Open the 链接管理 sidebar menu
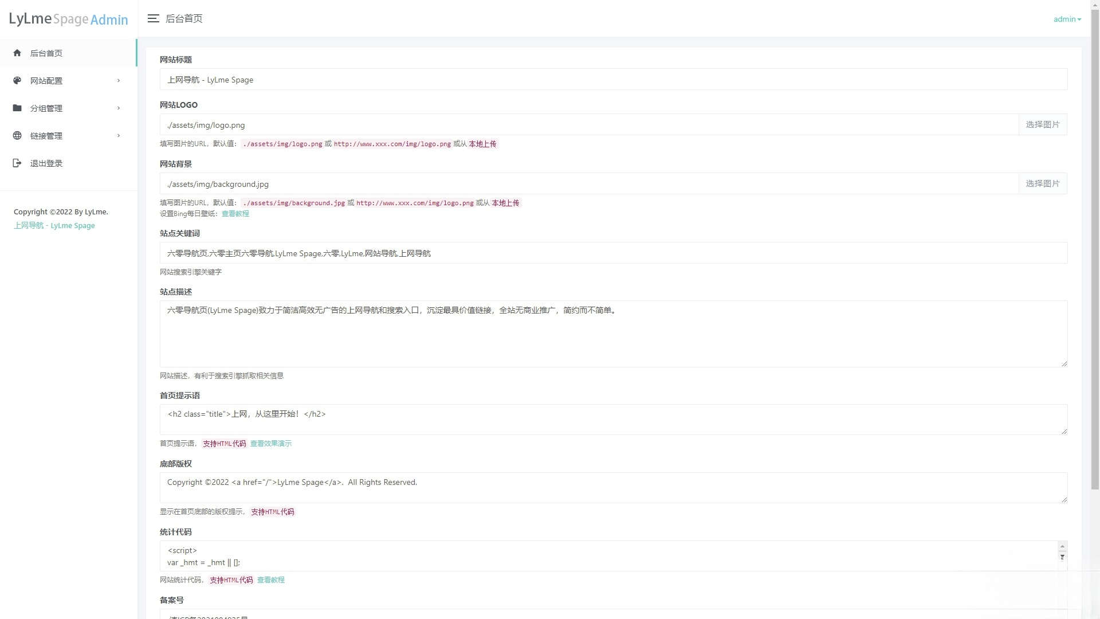Screen dimensions: 1100x619 pyautogui.click(x=68, y=135)
